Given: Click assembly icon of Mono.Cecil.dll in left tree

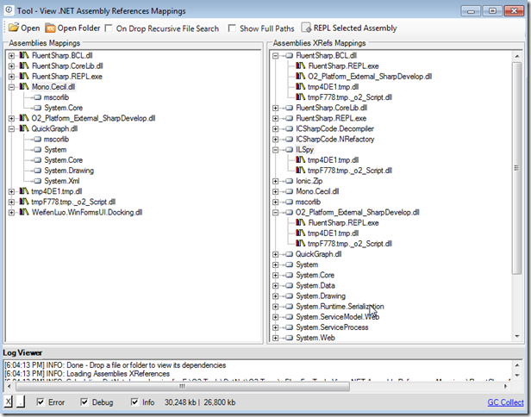Looking at the screenshot, I should pyautogui.click(x=24, y=87).
